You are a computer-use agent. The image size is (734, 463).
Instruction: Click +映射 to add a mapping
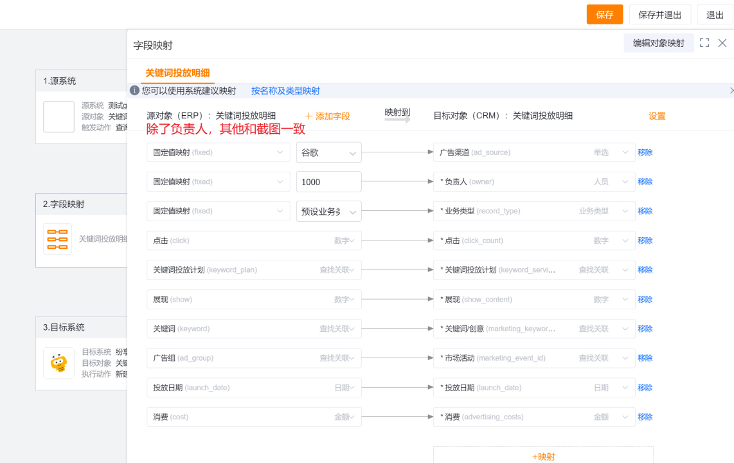[x=543, y=456]
